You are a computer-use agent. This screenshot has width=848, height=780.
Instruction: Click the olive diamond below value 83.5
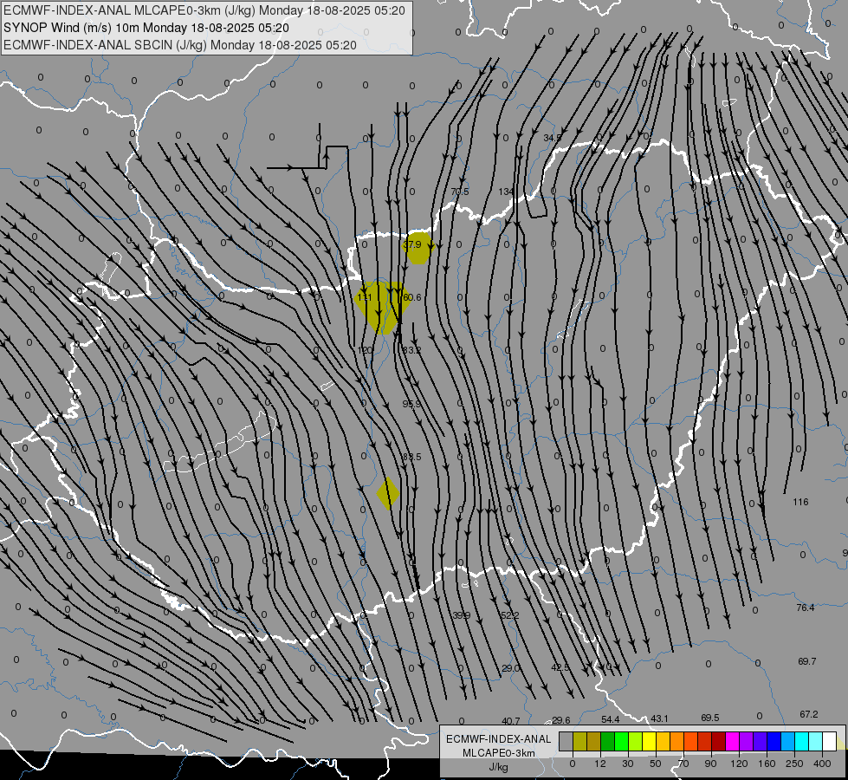[388, 494]
